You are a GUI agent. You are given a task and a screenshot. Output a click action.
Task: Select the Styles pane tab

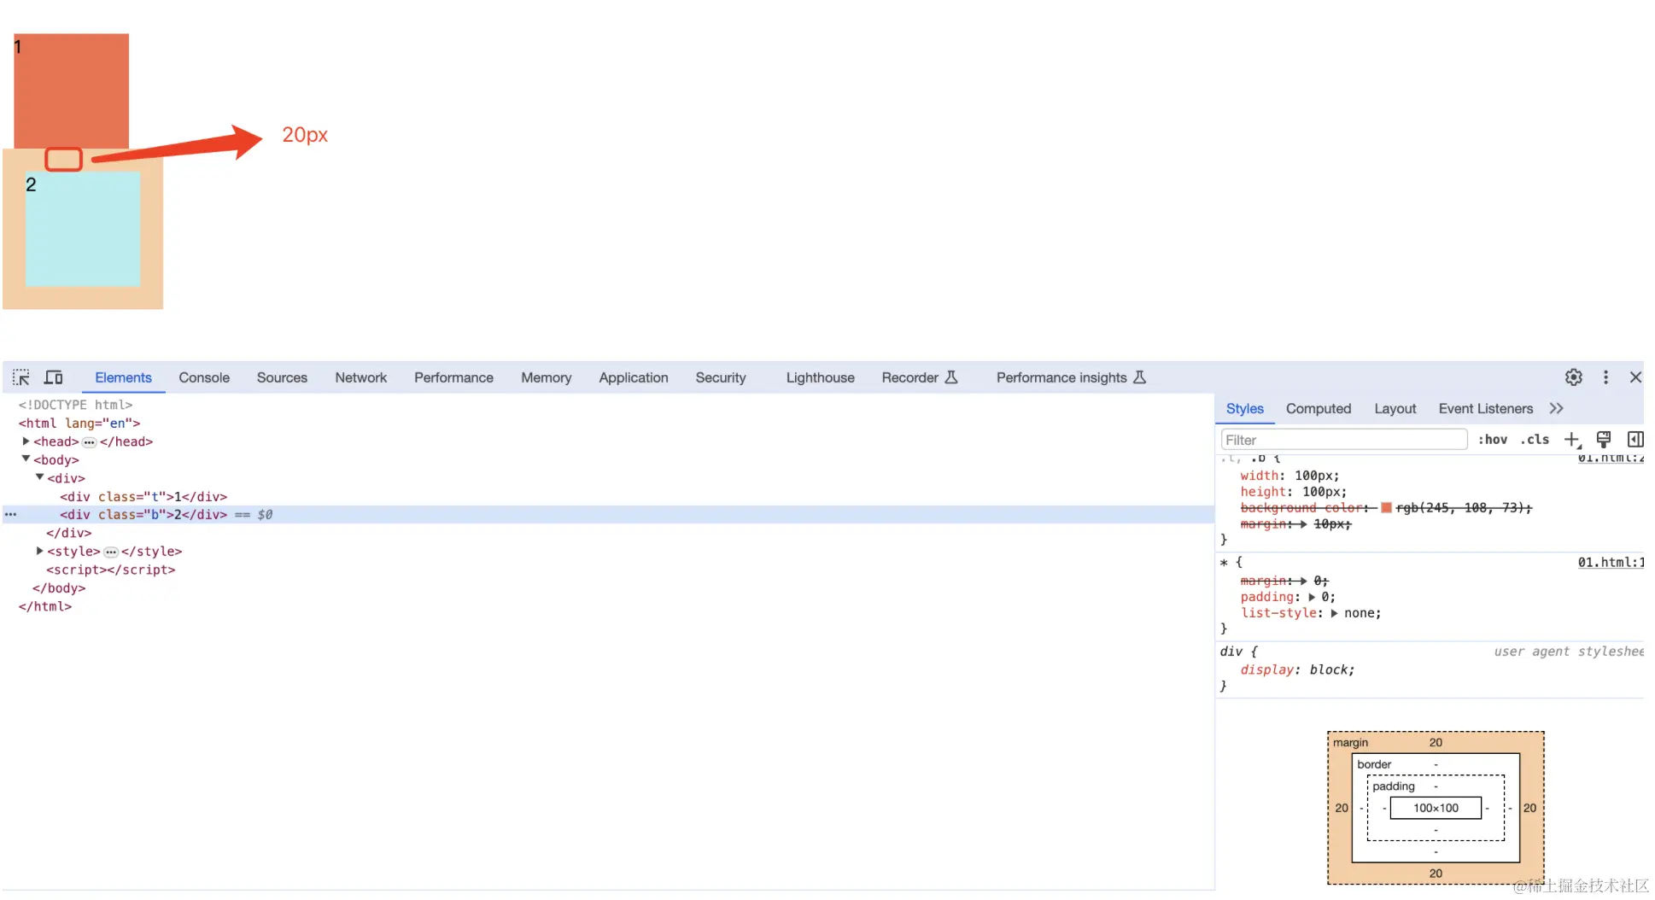tap(1244, 409)
